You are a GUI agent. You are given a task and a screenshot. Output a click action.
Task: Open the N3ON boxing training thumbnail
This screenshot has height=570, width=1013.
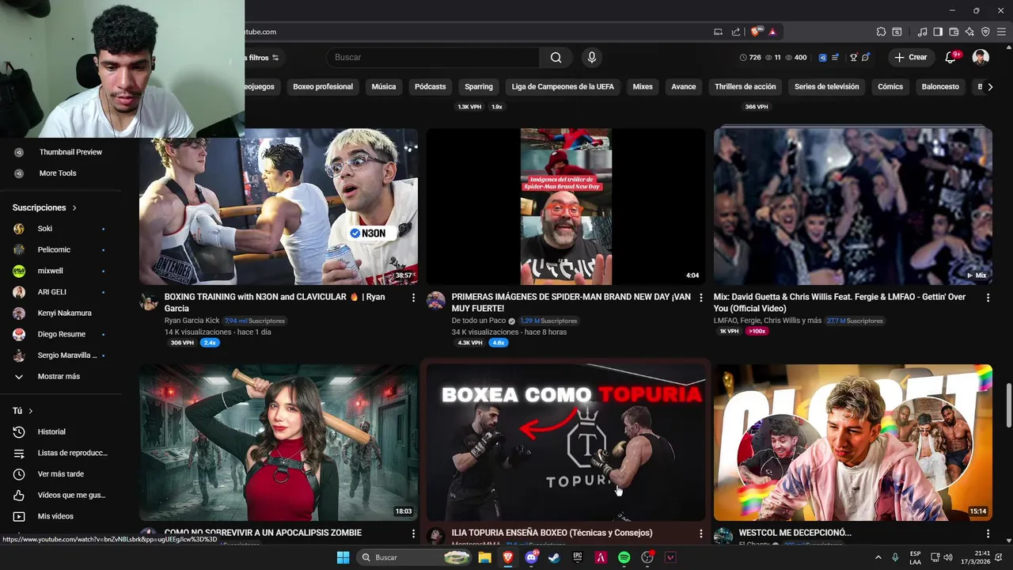tap(279, 207)
